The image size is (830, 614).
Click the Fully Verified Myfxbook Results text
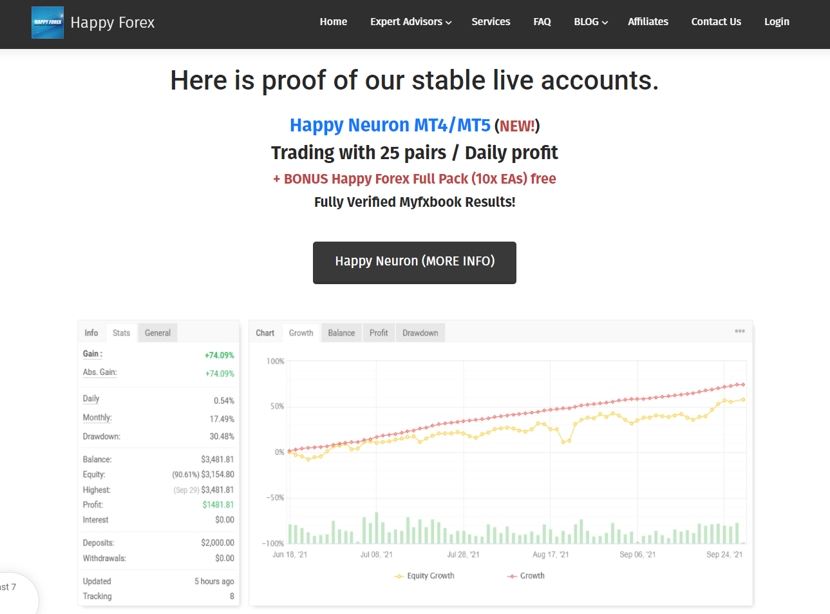coord(415,202)
